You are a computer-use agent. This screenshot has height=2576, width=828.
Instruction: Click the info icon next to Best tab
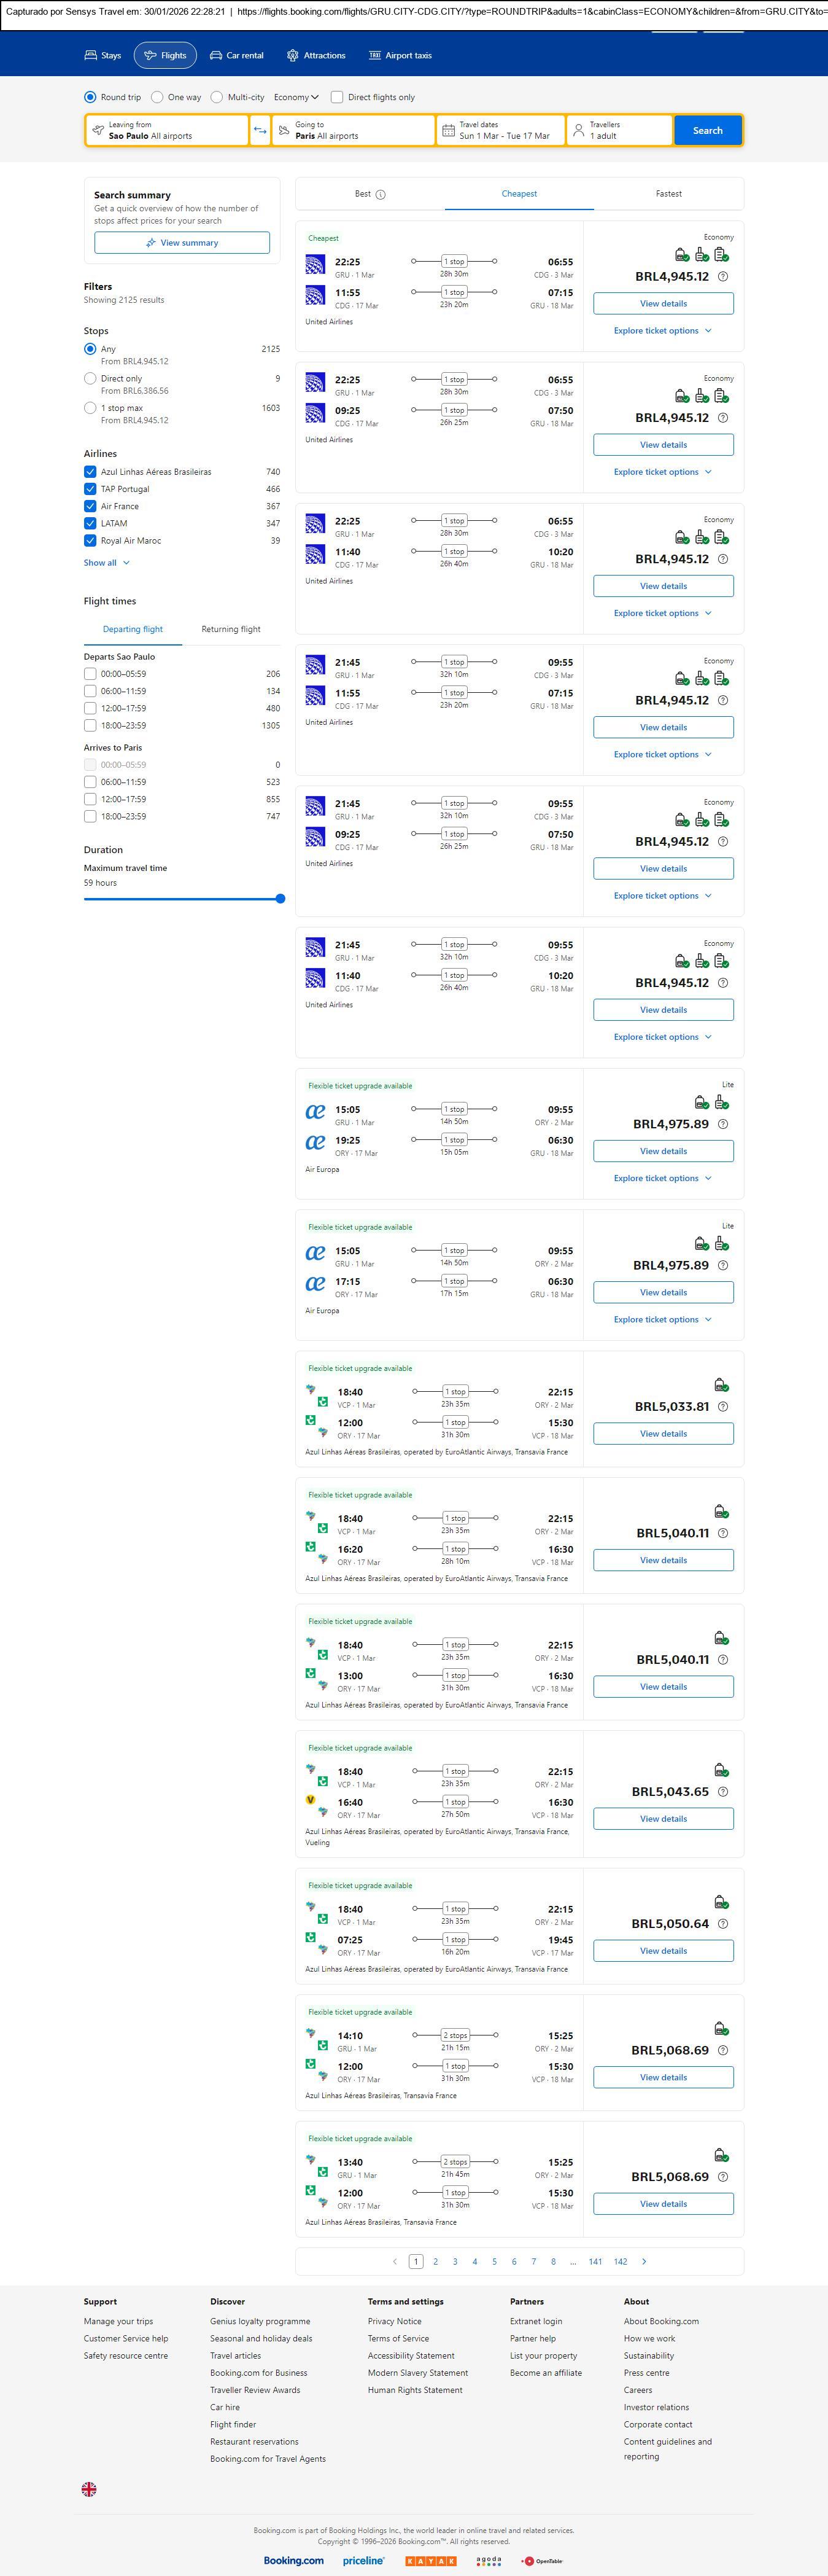[x=381, y=195]
